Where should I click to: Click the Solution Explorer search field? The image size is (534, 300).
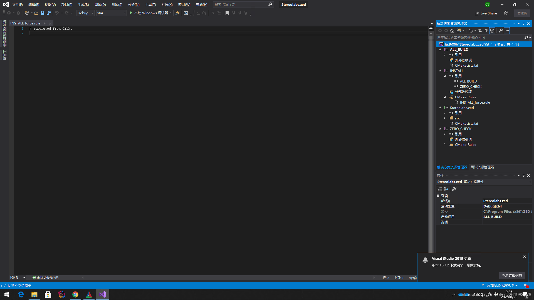pyautogui.click(x=480, y=37)
